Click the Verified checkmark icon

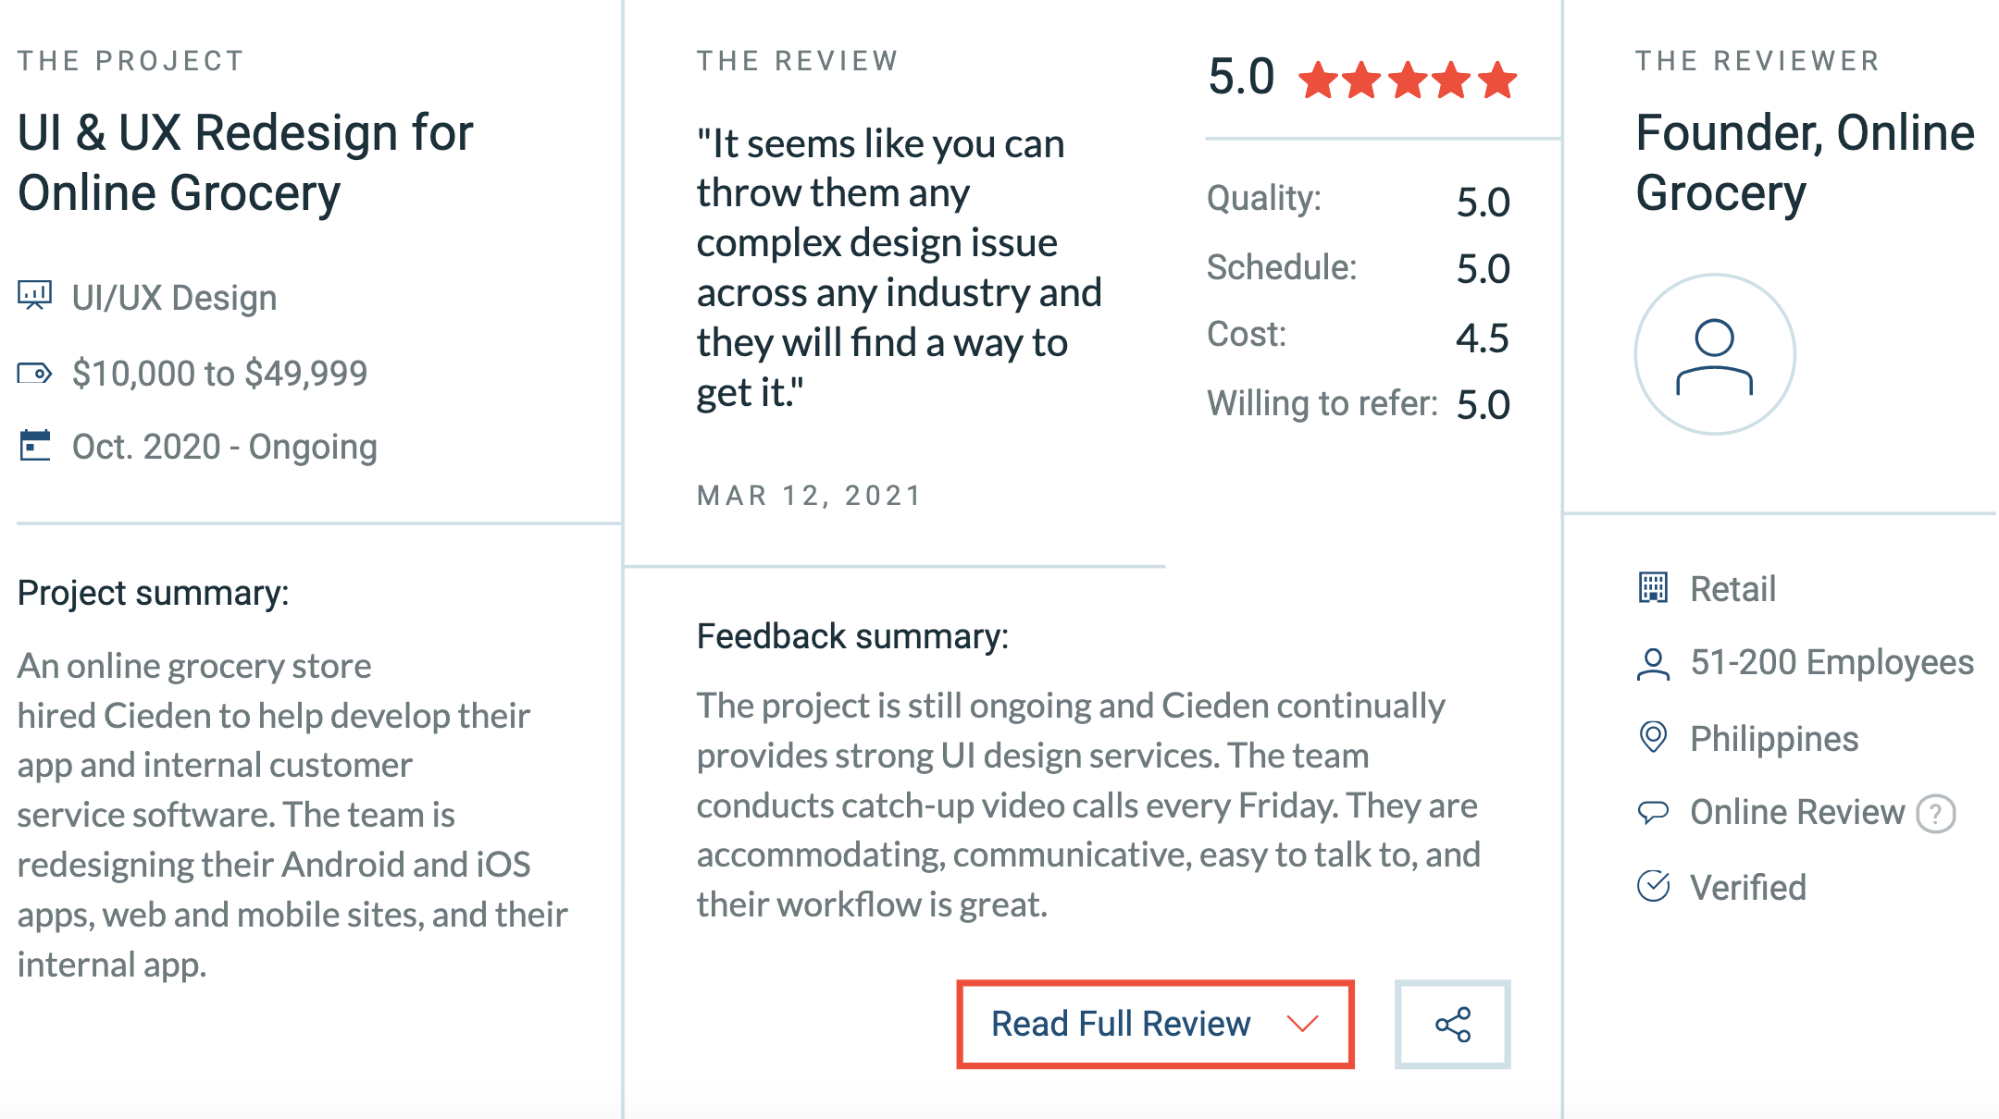click(1653, 886)
